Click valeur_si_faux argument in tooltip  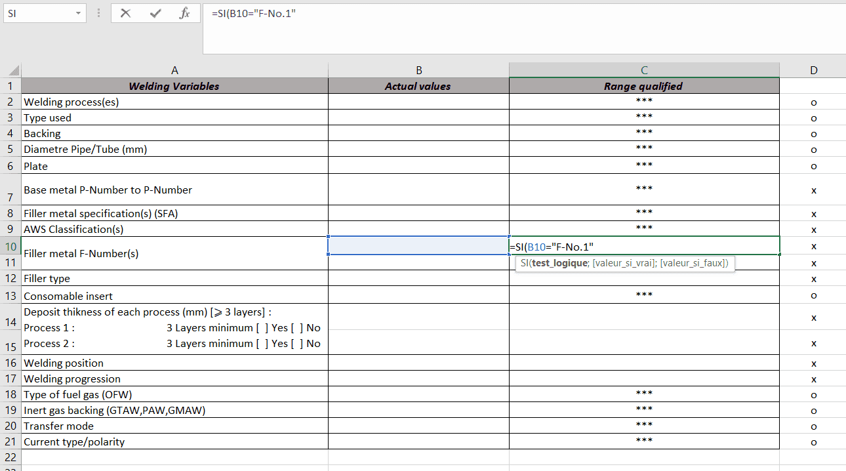(695, 263)
